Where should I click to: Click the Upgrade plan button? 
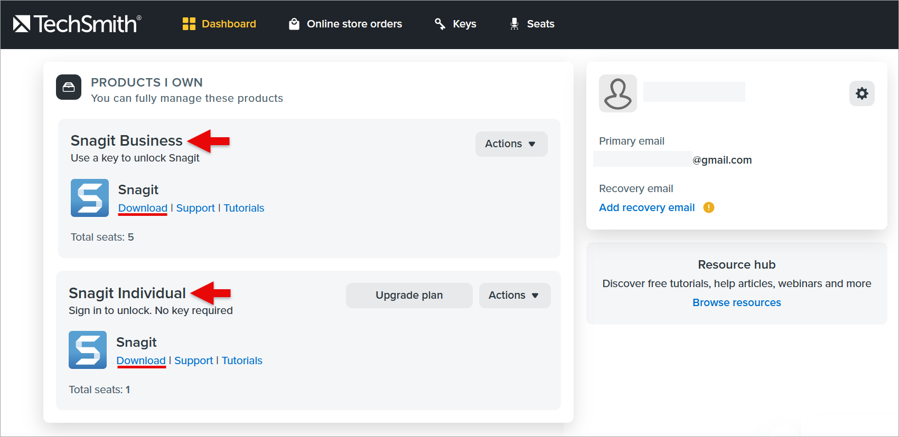[x=409, y=296]
